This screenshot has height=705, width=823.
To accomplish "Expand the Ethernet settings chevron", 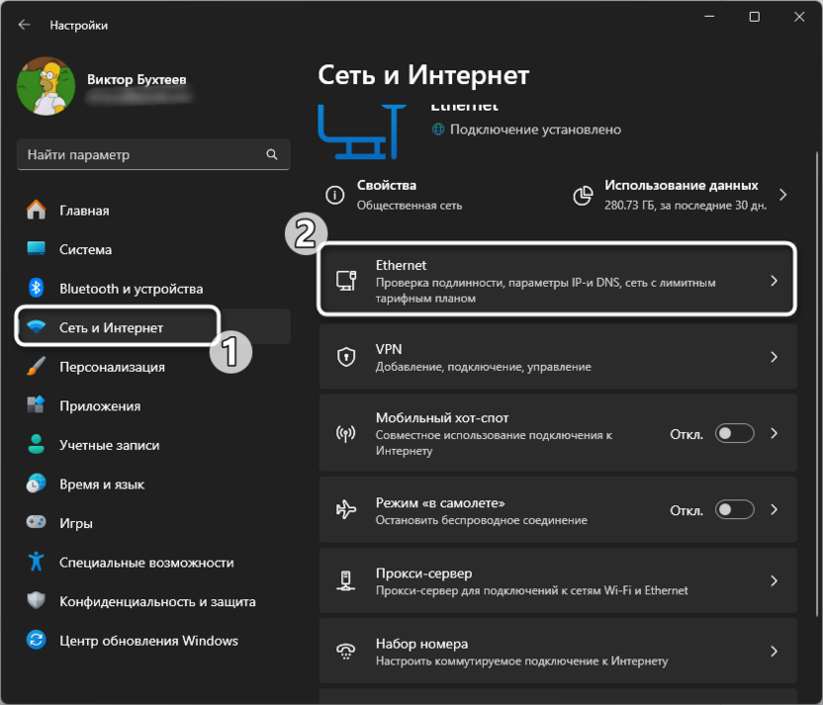I will tap(775, 281).
